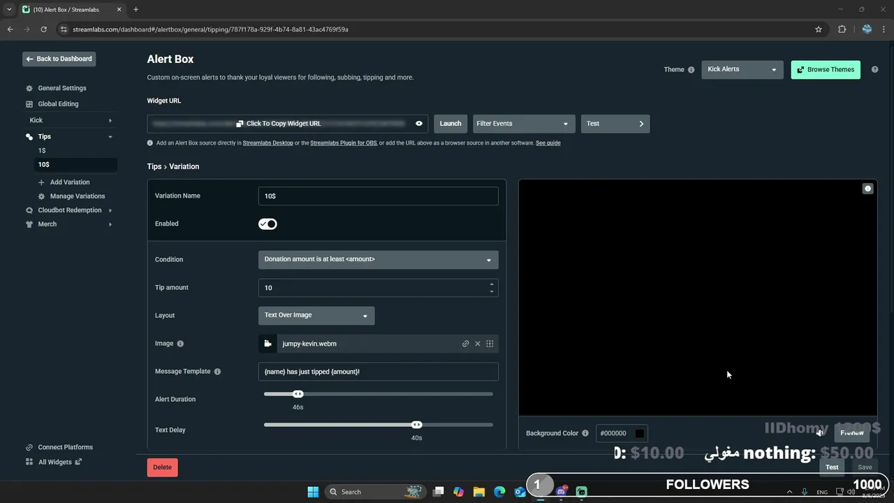
Task: Open General Settings gear icon
Action: 29,89
